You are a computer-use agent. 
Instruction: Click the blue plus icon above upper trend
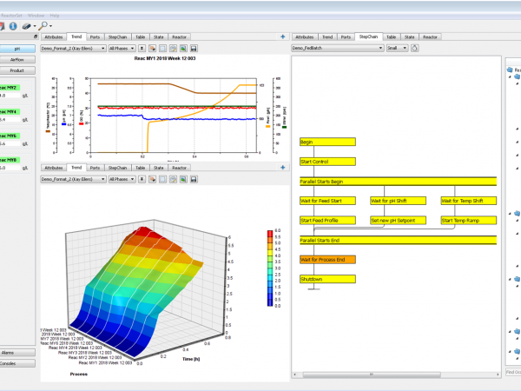pyautogui.click(x=283, y=36)
